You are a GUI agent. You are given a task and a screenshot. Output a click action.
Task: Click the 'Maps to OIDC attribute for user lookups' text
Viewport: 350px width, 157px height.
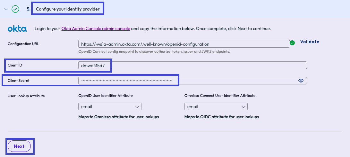pyautogui.click(x=222, y=117)
